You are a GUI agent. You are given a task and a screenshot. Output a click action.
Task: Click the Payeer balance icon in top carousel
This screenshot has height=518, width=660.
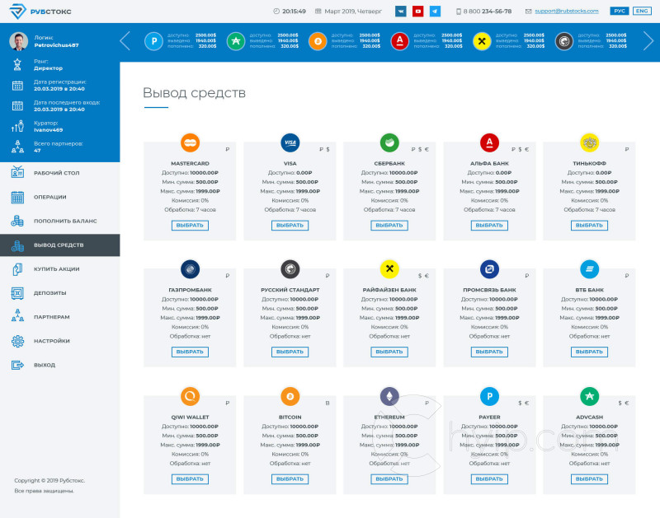click(153, 41)
